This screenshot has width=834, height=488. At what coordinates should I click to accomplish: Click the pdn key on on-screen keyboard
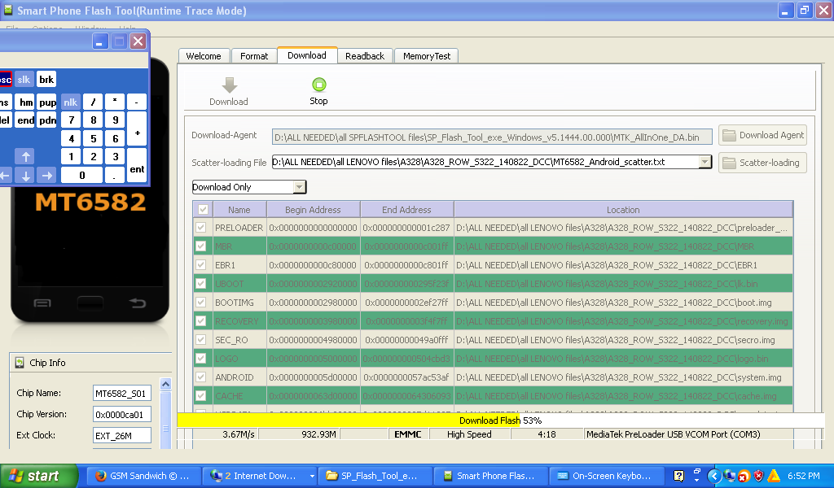coord(47,120)
